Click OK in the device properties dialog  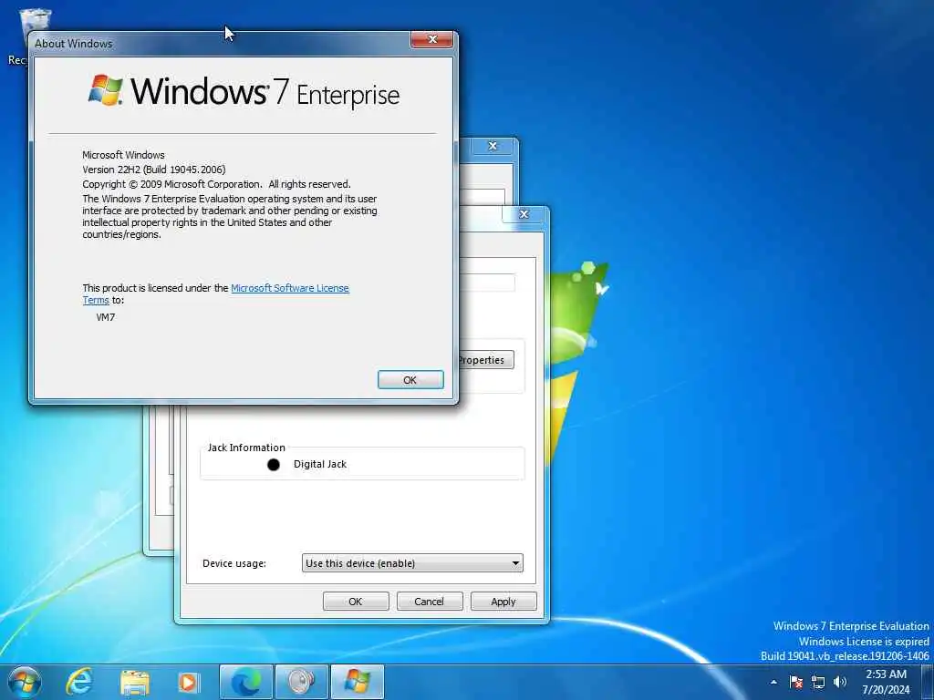356,602
